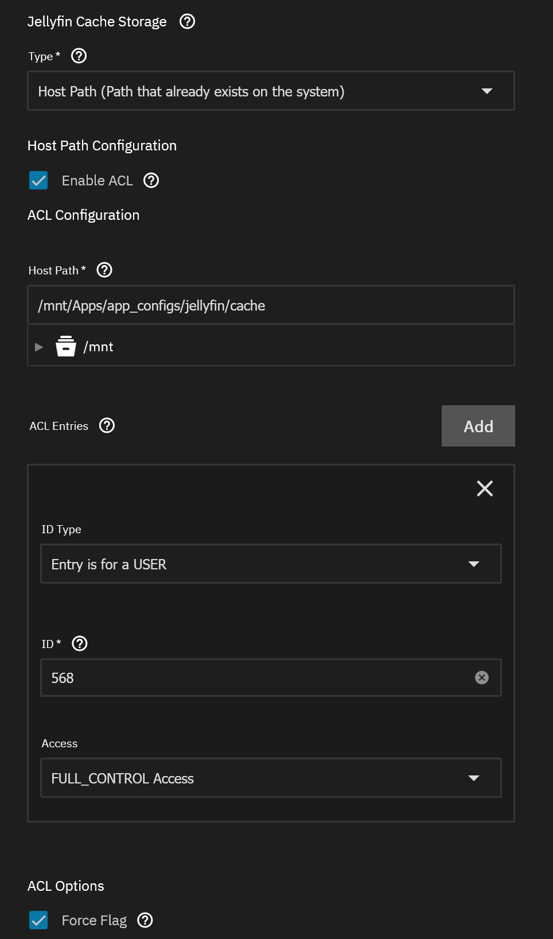This screenshot has height=939, width=553.
Task: Open the Access level dropdown
Action: [x=271, y=778]
